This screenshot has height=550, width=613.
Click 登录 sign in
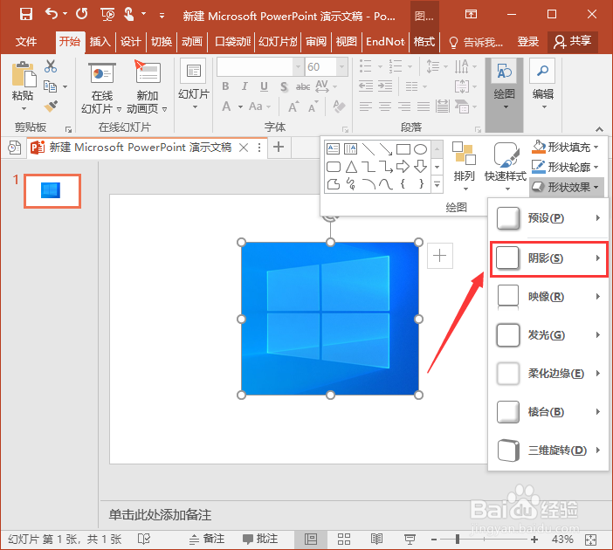(x=527, y=41)
